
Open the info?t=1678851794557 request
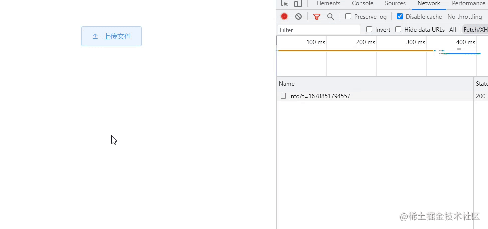point(320,96)
